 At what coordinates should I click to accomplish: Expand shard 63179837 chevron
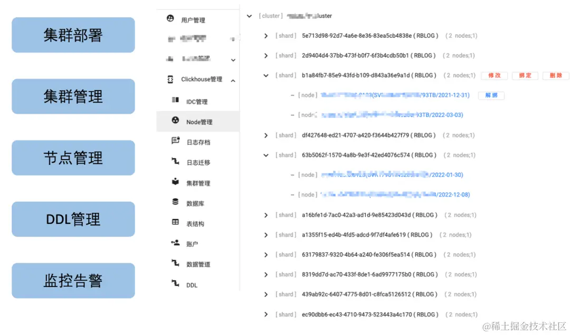(x=266, y=255)
